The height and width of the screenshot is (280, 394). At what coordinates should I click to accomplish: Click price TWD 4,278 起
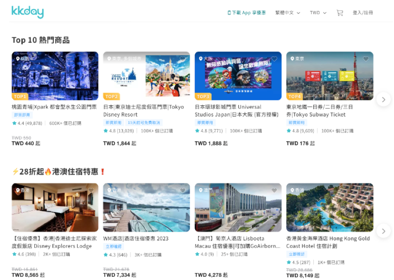211,275
